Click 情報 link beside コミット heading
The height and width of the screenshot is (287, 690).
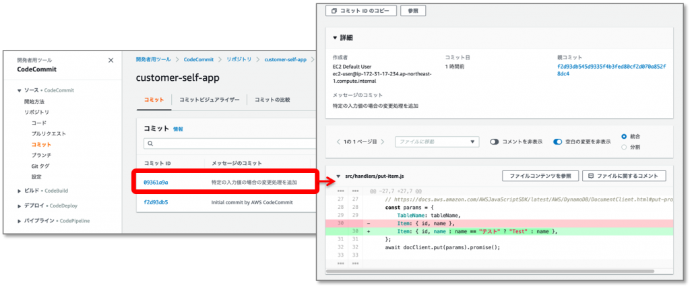point(178,129)
